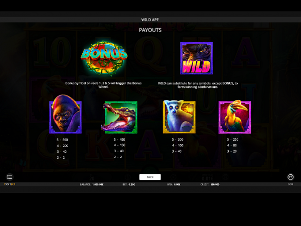Click the hornbill 5 - 250 payout

coord(232,140)
